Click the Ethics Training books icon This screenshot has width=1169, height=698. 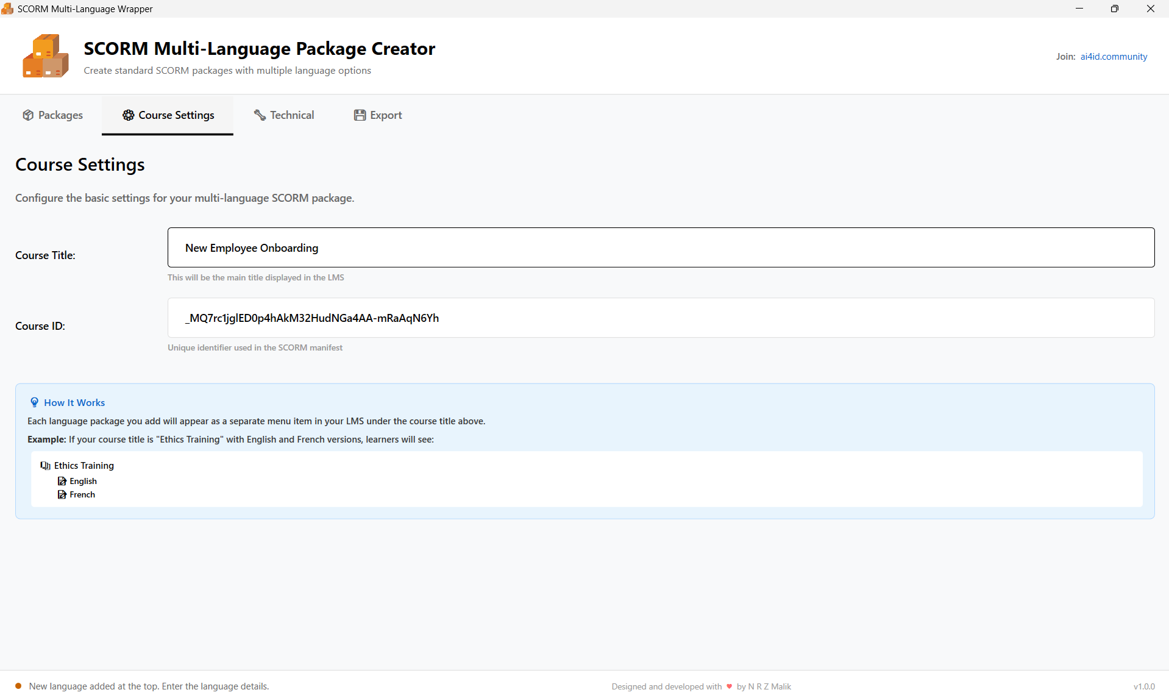click(46, 466)
